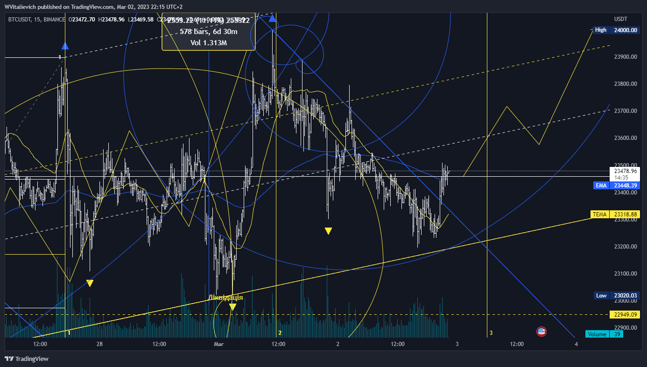Viewport: 647px width, 367px height.
Task: Click the 23100.00 price axis value
Action: 626,273
